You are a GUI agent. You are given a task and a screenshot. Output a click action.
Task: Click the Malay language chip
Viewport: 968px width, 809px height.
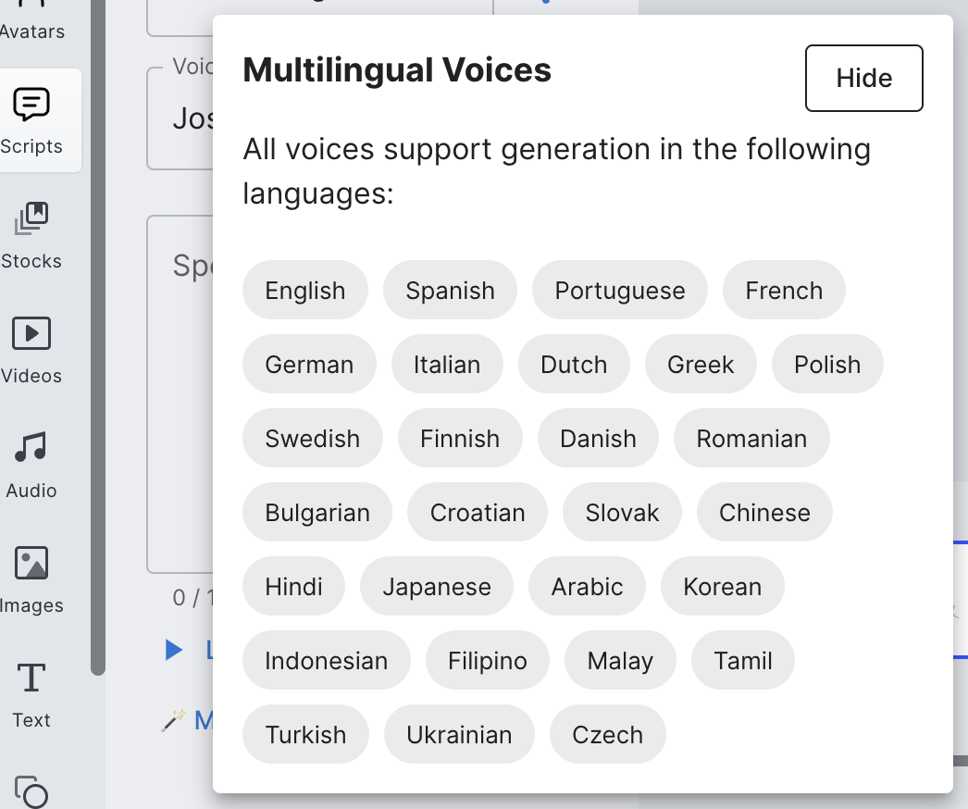pos(620,661)
